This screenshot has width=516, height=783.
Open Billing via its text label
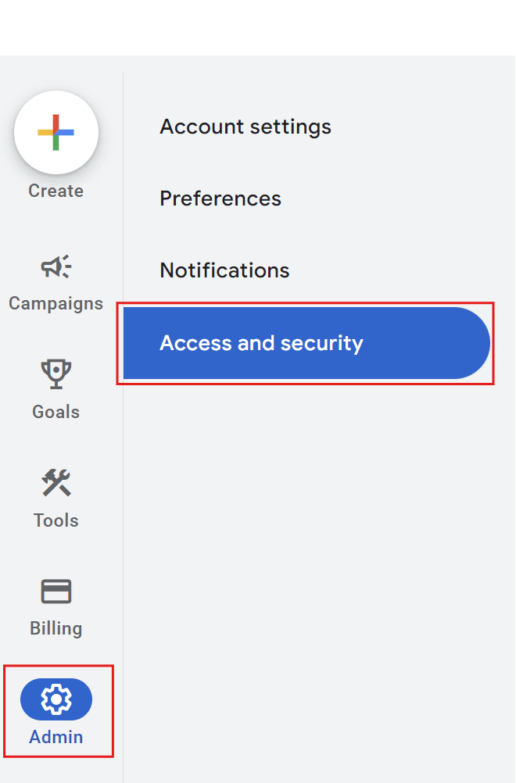click(x=56, y=627)
